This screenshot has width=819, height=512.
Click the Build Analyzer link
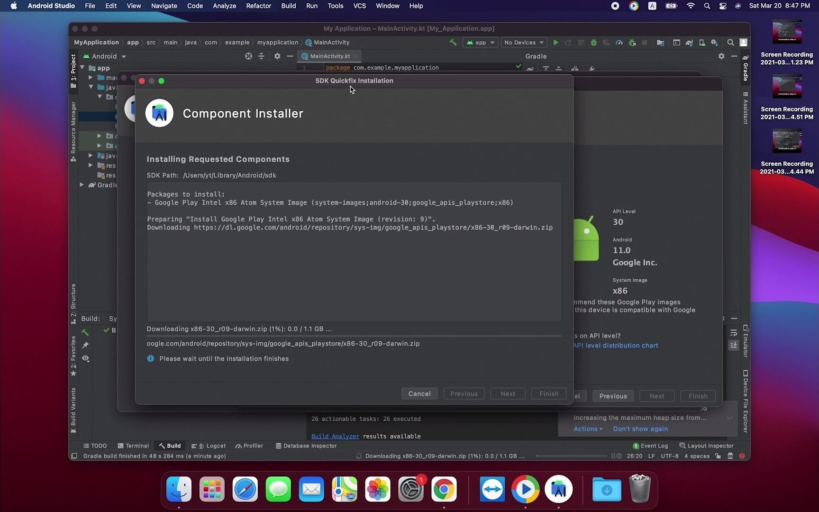tap(335, 436)
